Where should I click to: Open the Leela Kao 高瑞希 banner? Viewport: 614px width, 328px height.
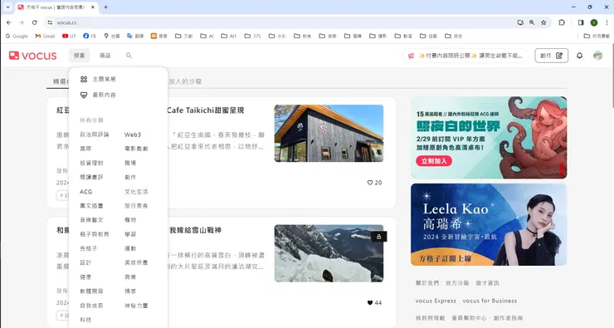[x=489, y=224]
